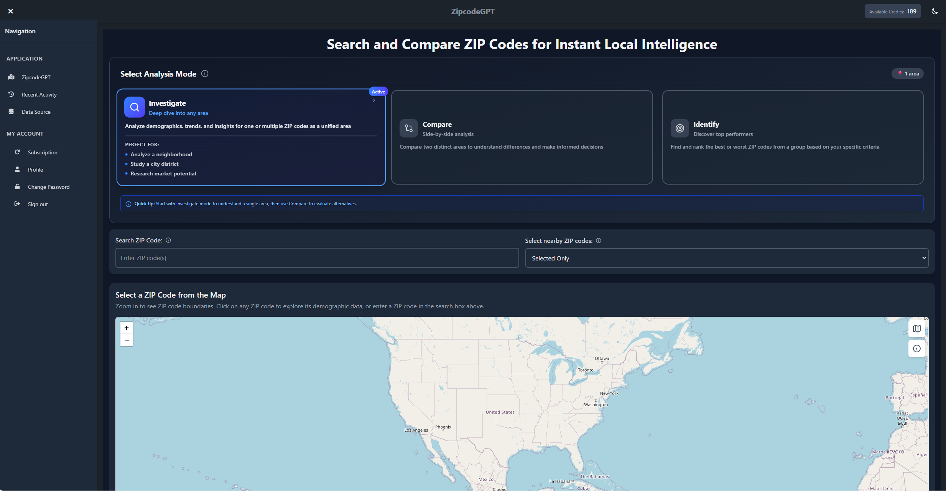Click the Sign out arrow icon
The width and height of the screenshot is (946, 491).
click(17, 204)
